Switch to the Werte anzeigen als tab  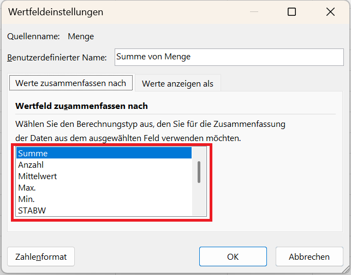tap(177, 84)
